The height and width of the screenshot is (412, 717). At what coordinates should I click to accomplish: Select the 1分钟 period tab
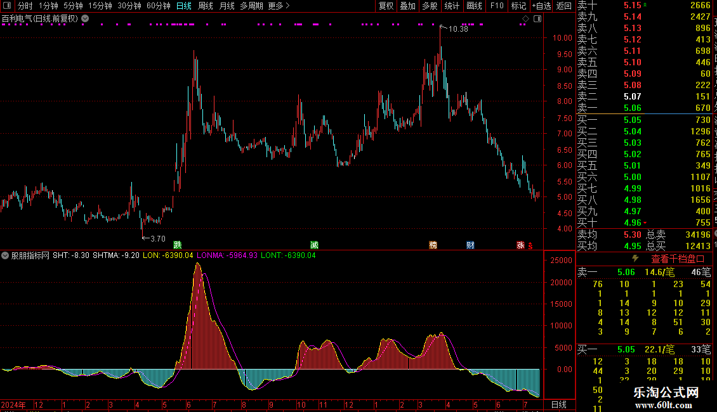coord(48,6)
